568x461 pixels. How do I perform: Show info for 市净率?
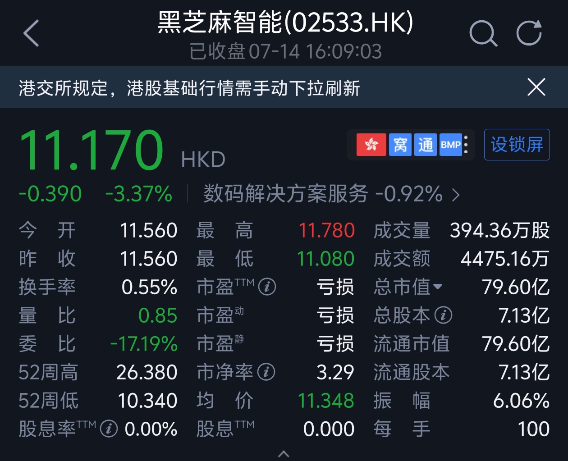click(x=266, y=372)
